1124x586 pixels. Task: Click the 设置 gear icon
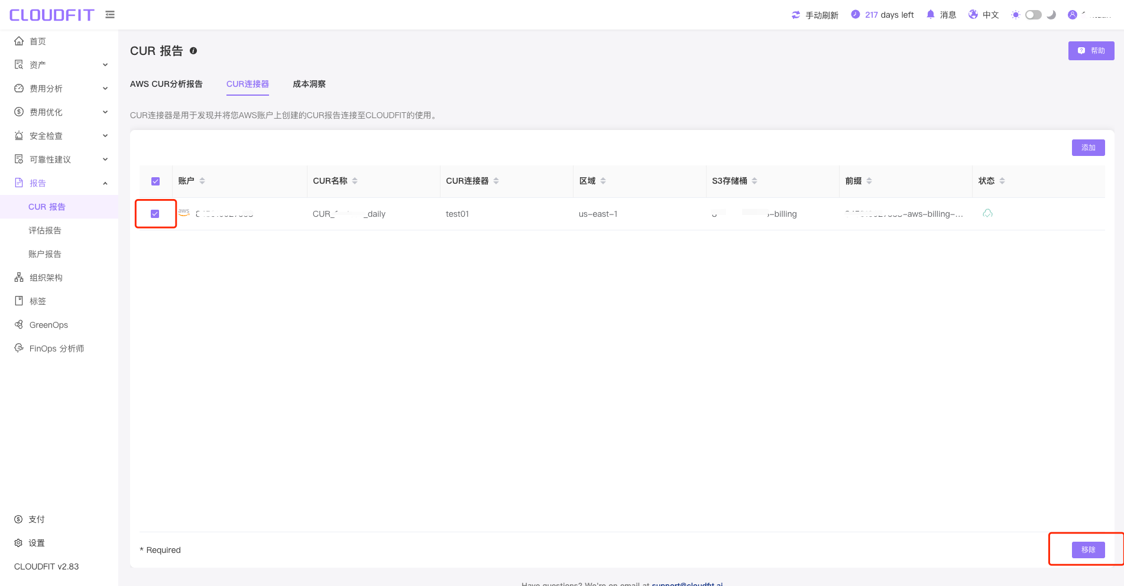click(18, 543)
